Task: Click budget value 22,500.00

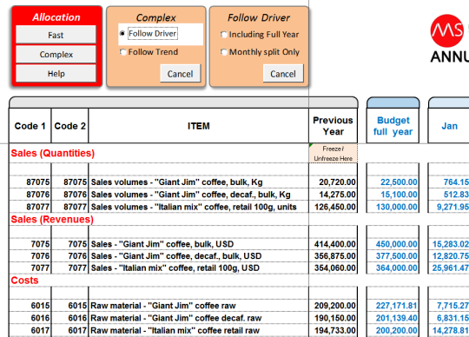Action: coord(393,182)
